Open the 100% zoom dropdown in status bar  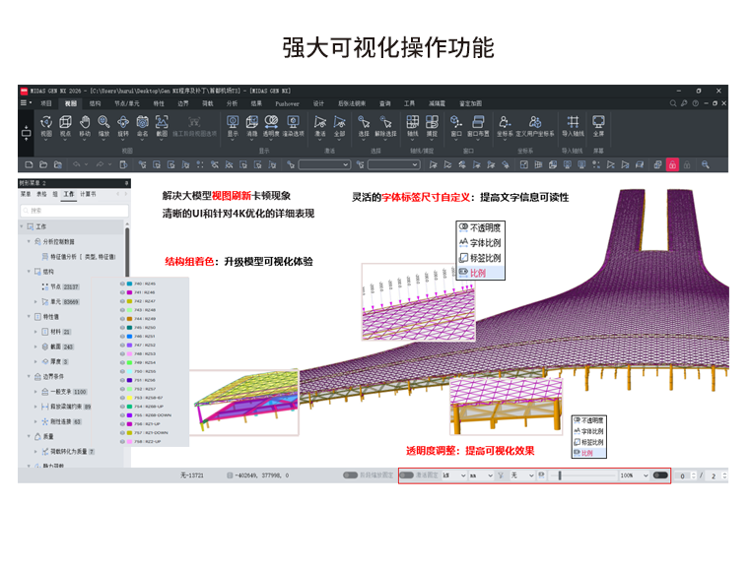click(x=634, y=475)
